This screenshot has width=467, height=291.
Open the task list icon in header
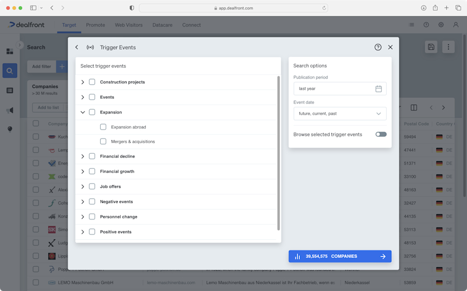click(x=411, y=25)
